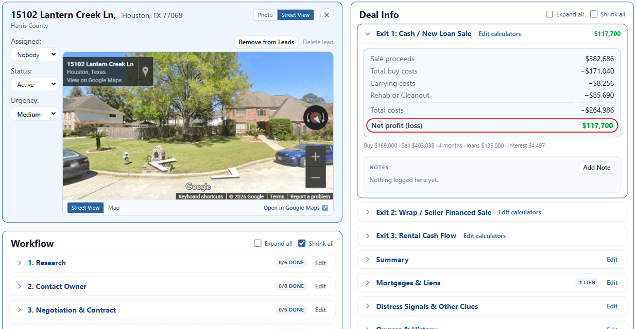This screenshot has width=636, height=329.
Task: Open the Status dropdown set to Active
Action: point(35,84)
